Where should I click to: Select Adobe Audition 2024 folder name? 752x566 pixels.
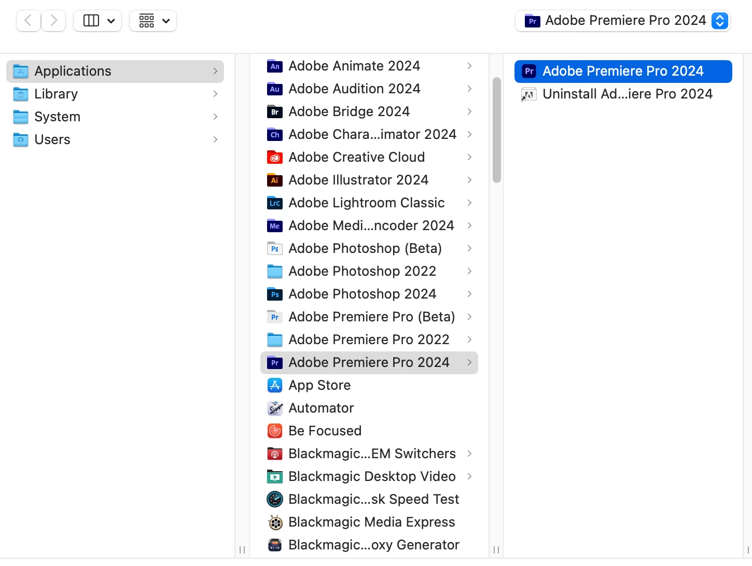[x=355, y=89]
